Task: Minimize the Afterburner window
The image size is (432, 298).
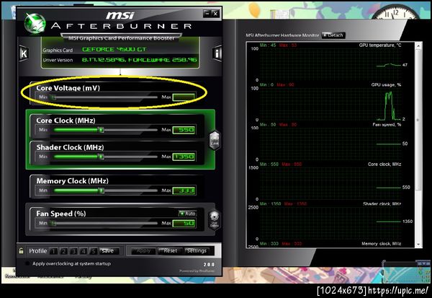Action: [x=207, y=13]
